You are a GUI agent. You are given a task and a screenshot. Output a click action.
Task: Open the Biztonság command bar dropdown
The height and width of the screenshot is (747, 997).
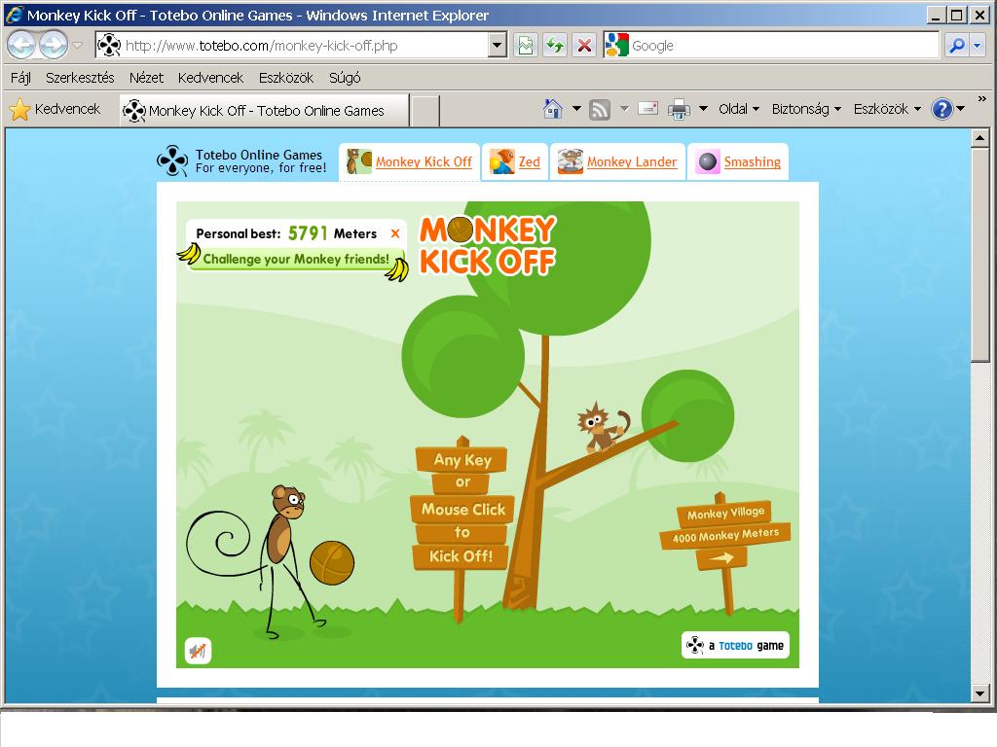(x=806, y=109)
